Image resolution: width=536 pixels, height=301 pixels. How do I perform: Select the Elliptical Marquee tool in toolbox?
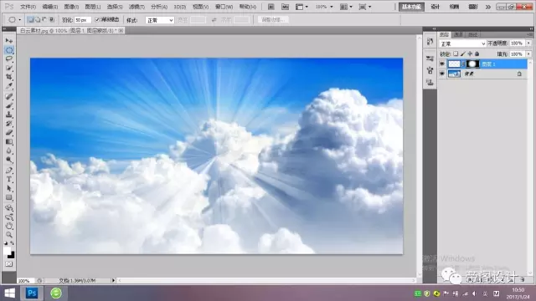click(x=9, y=50)
